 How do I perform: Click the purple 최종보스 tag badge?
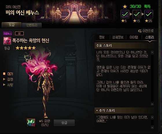pyautogui.click(x=8, y=33)
